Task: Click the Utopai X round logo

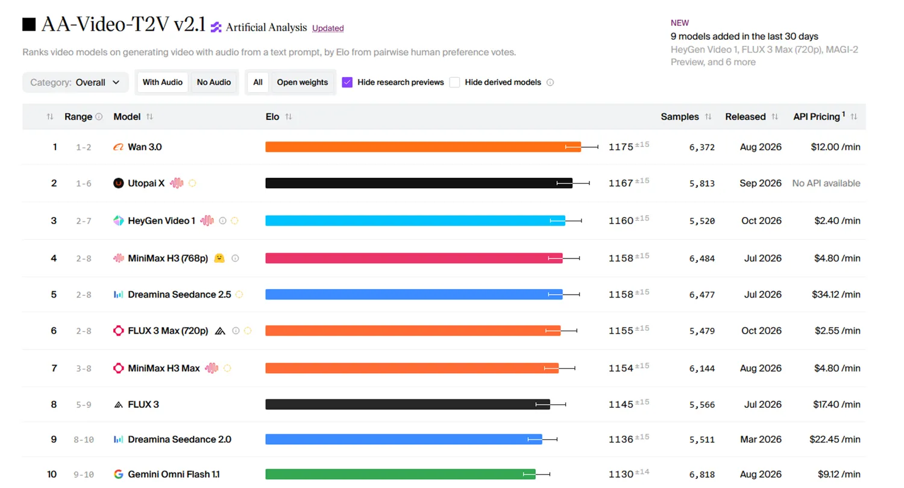Action: coord(119,183)
